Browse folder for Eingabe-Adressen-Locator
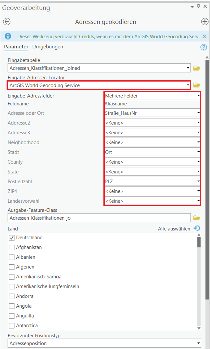 point(197,85)
